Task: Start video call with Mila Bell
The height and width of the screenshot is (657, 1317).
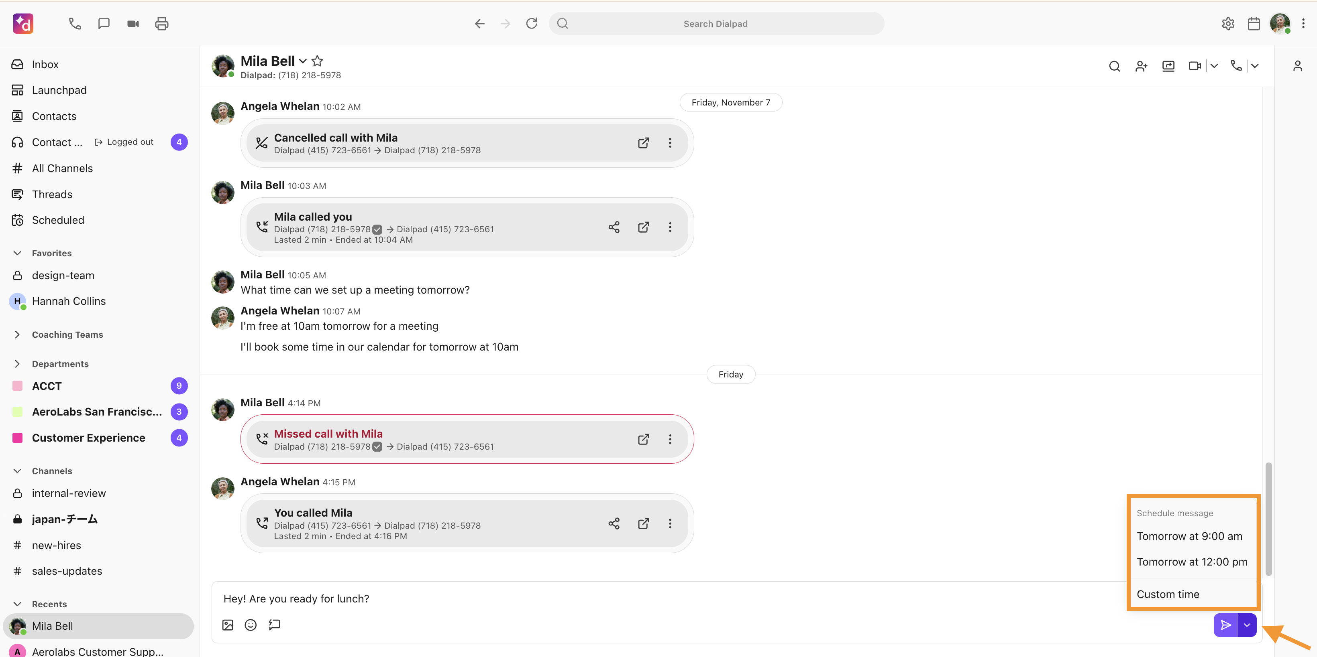Action: tap(1195, 66)
